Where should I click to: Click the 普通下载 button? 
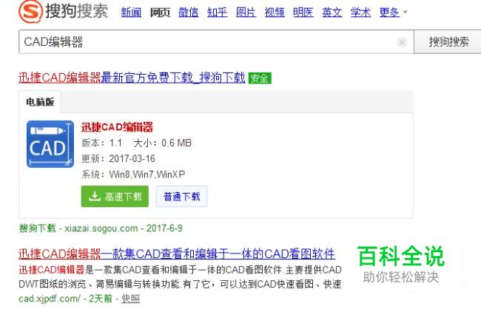point(181,196)
